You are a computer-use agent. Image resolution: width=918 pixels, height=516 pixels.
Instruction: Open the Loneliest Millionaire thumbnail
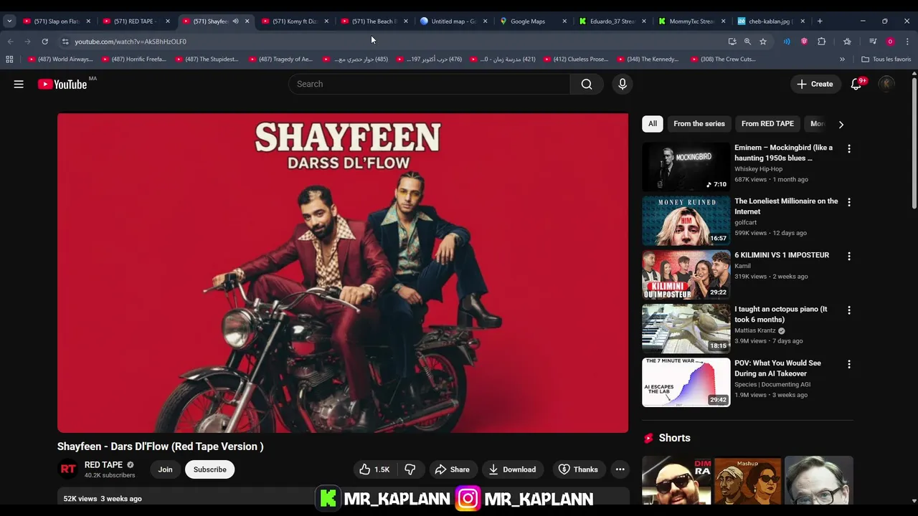pos(686,220)
